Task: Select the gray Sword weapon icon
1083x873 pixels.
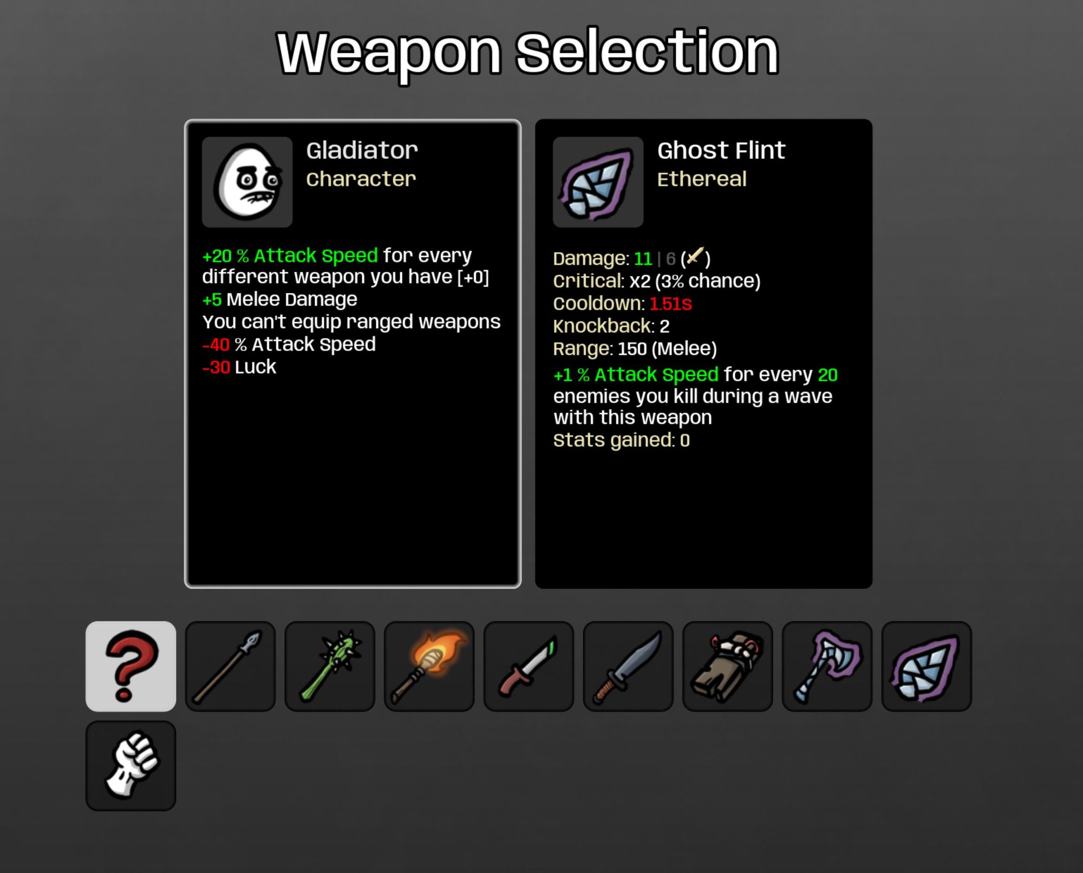Action: tap(628, 666)
